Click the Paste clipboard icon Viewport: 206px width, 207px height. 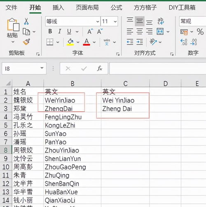(x=13, y=25)
